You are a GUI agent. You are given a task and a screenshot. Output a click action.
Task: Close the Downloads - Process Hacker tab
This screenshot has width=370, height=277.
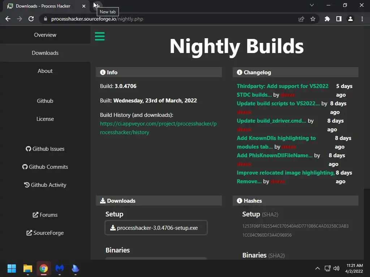(x=84, y=6)
